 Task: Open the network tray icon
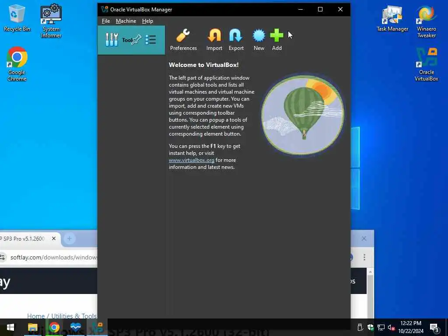(381, 327)
